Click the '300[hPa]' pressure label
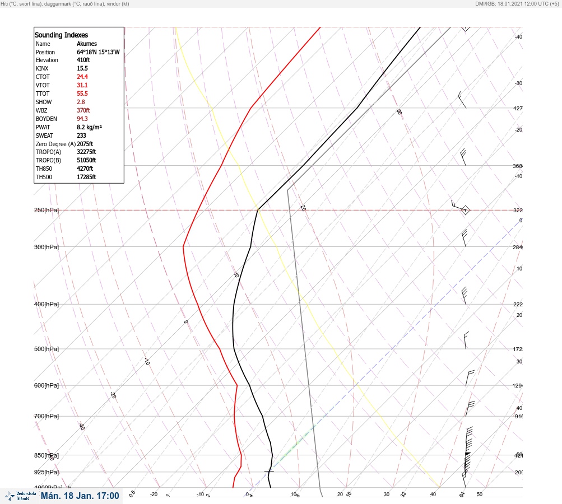Screen dimensions: 562x504 47,247
